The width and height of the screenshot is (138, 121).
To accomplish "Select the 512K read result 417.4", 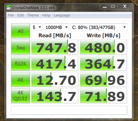I will point(55,63).
